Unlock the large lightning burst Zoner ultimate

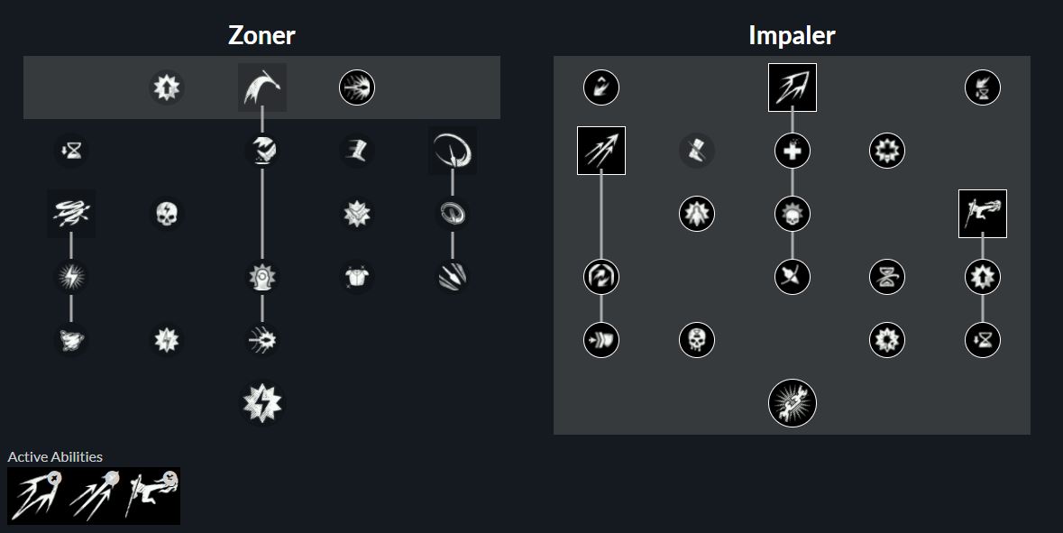(x=262, y=402)
